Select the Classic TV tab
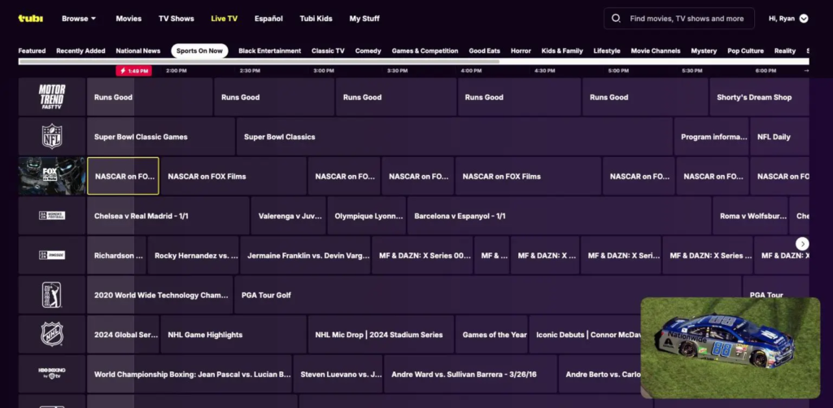Screen dimensions: 833x408 click(x=328, y=51)
